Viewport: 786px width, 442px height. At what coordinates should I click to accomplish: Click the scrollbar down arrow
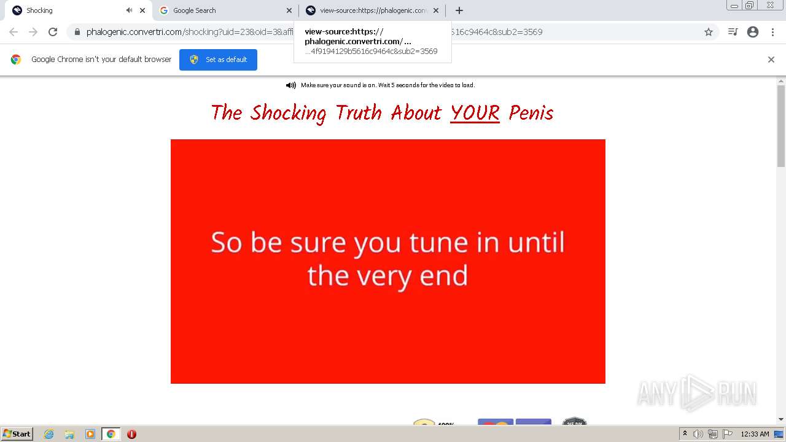(x=781, y=419)
